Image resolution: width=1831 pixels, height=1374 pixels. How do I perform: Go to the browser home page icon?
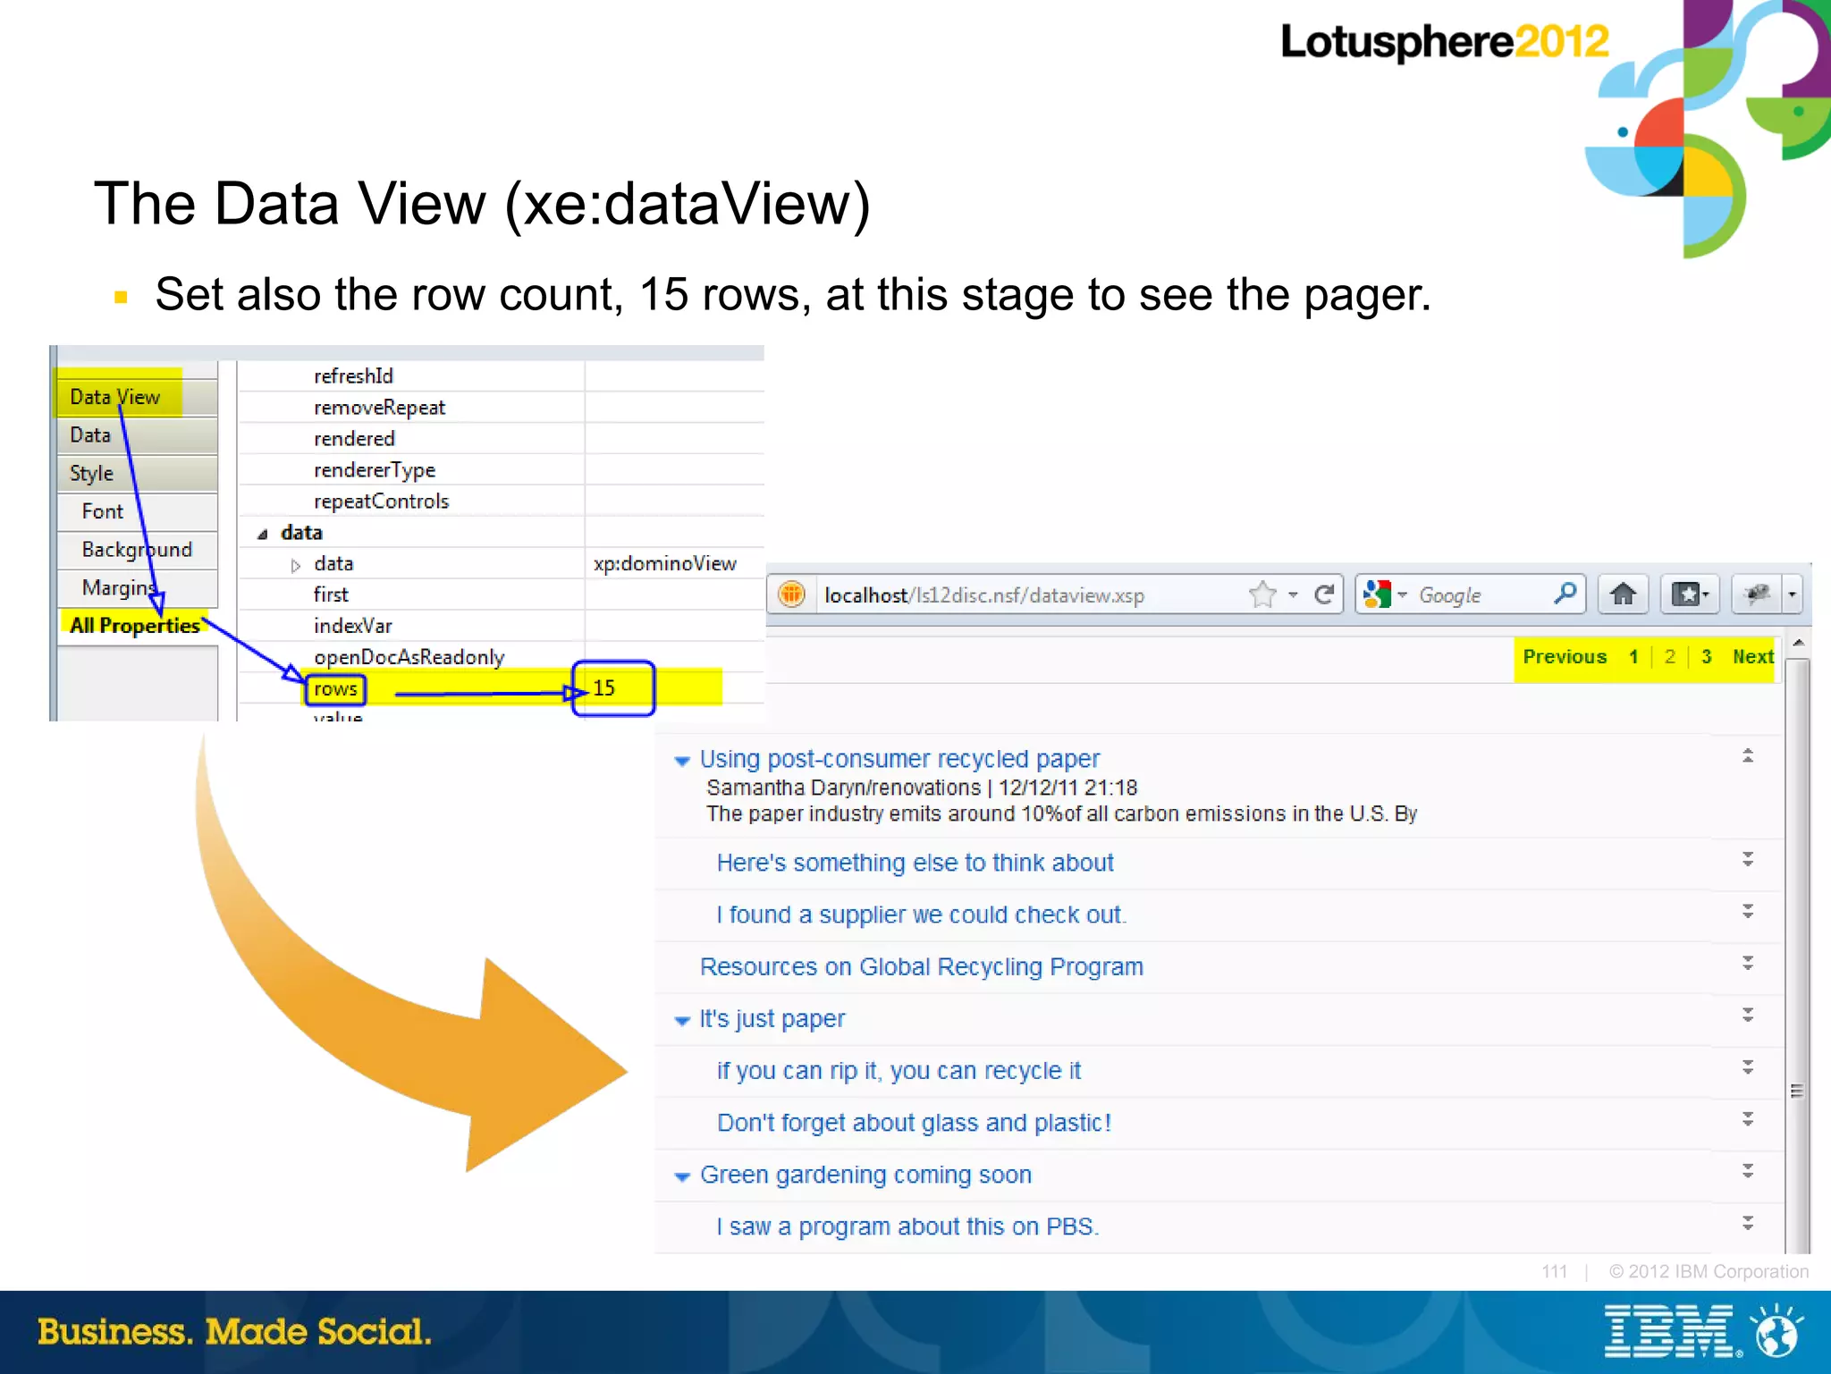1623,594
